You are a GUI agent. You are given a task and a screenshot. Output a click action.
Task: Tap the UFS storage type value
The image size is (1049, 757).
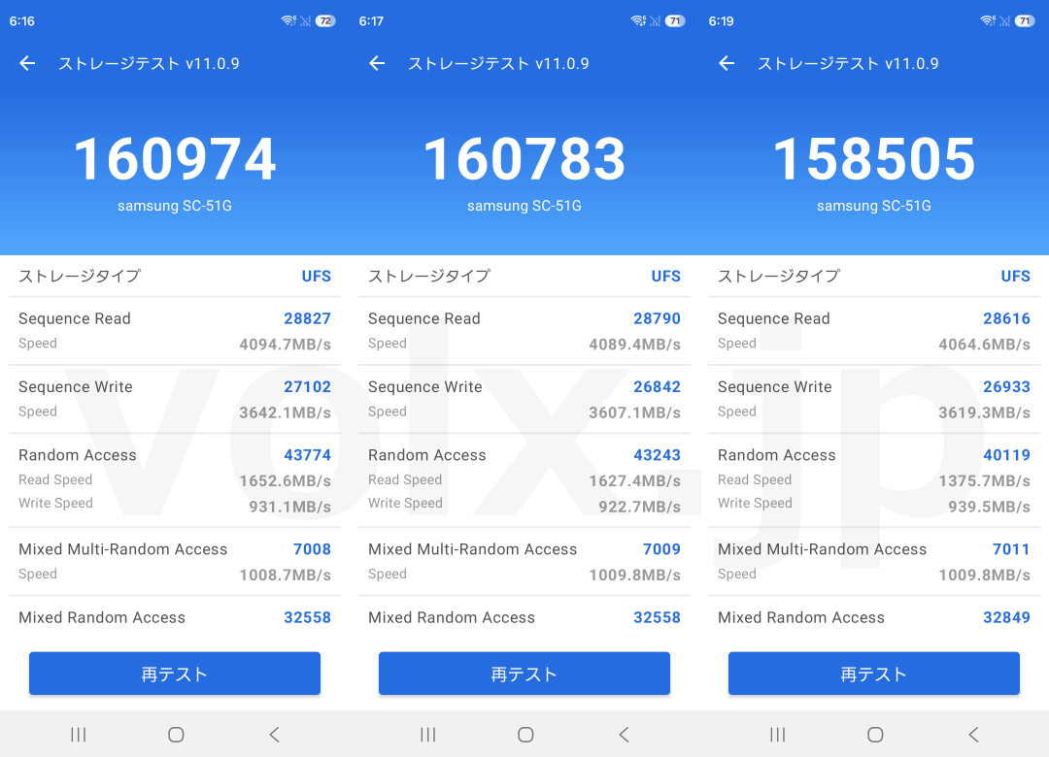click(316, 277)
